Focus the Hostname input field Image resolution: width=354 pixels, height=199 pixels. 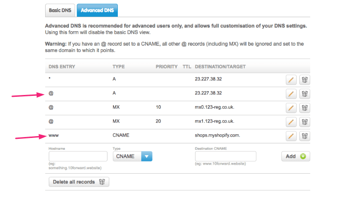click(78, 156)
